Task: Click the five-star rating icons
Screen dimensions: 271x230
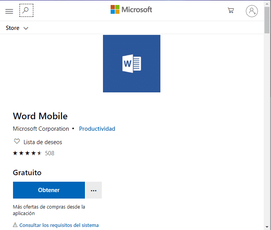Action: click(27, 153)
